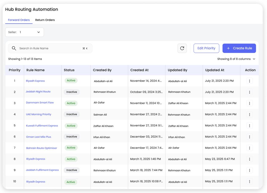Click 'May 23, 2025 6:47 PM' updated date
The image size is (267, 193).
(x=220, y=159)
